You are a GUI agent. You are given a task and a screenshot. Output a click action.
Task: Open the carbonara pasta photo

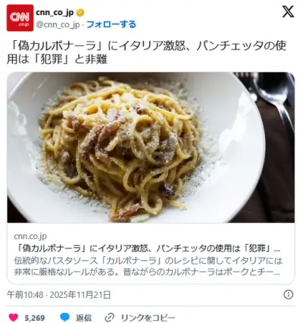[x=151, y=148]
